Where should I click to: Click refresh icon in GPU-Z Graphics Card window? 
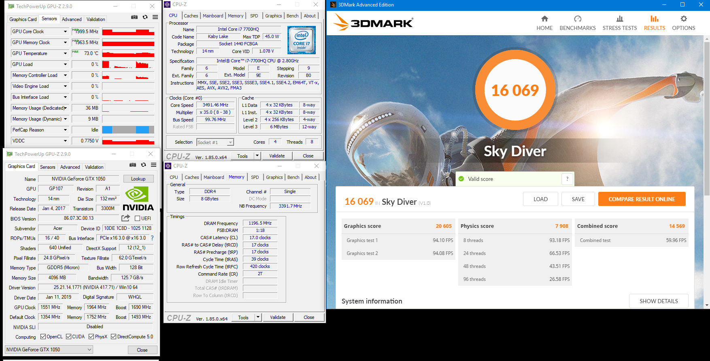143,165
